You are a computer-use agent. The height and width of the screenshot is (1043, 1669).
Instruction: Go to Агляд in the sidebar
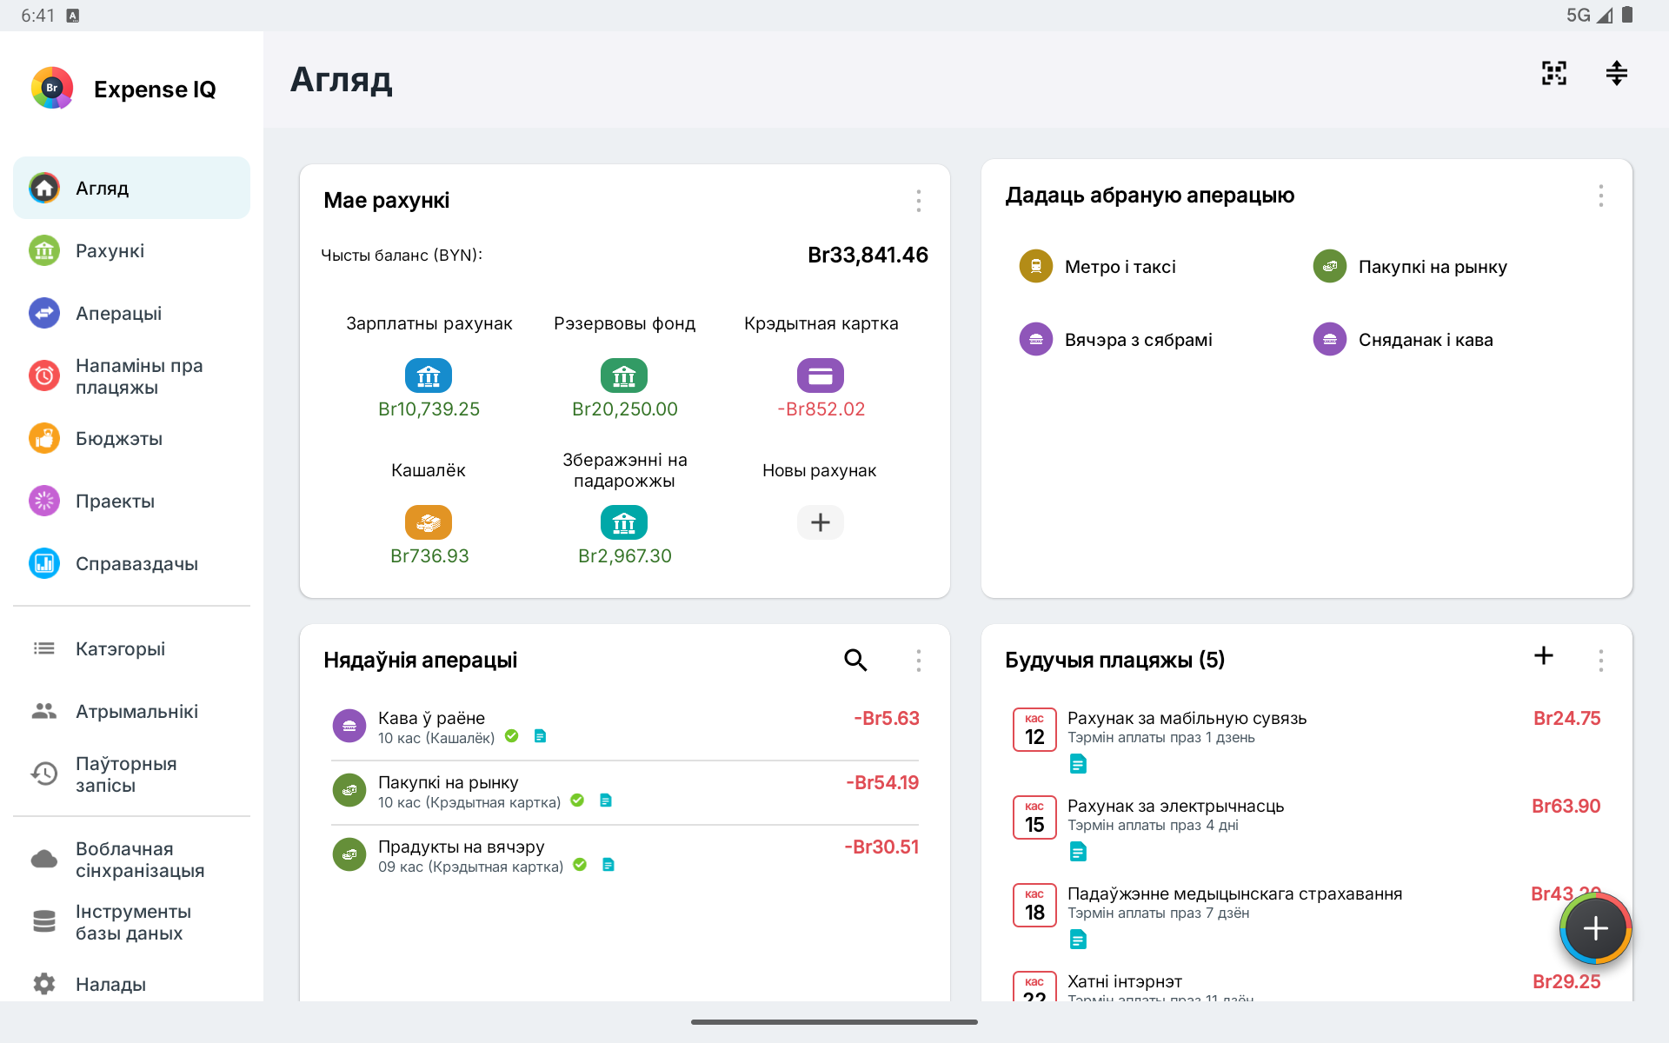[131, 188]
